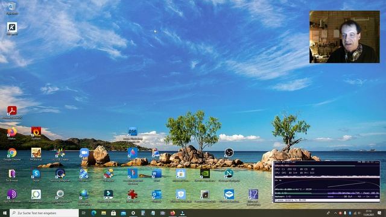The height and width of the screenshot is (217, 386).
Task: Open the Start Tor Browser shortcut
Action: pyautogui.click(x=12, y=194)
